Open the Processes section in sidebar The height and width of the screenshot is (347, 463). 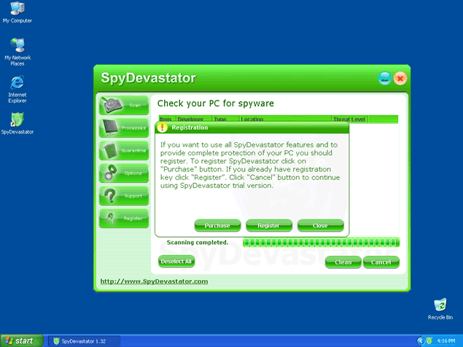124,128
